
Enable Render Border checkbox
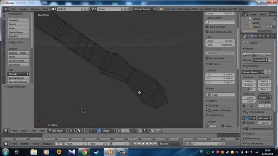[x=207, y=58]
